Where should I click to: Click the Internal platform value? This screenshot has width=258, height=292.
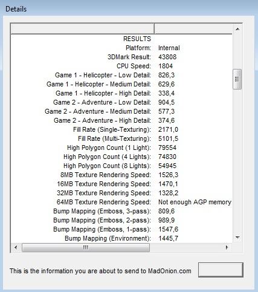169,48
